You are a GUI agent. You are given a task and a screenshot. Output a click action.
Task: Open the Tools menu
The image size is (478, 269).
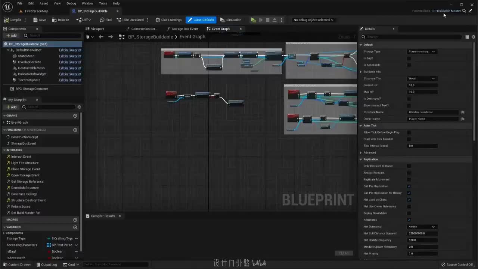[103, 3]
